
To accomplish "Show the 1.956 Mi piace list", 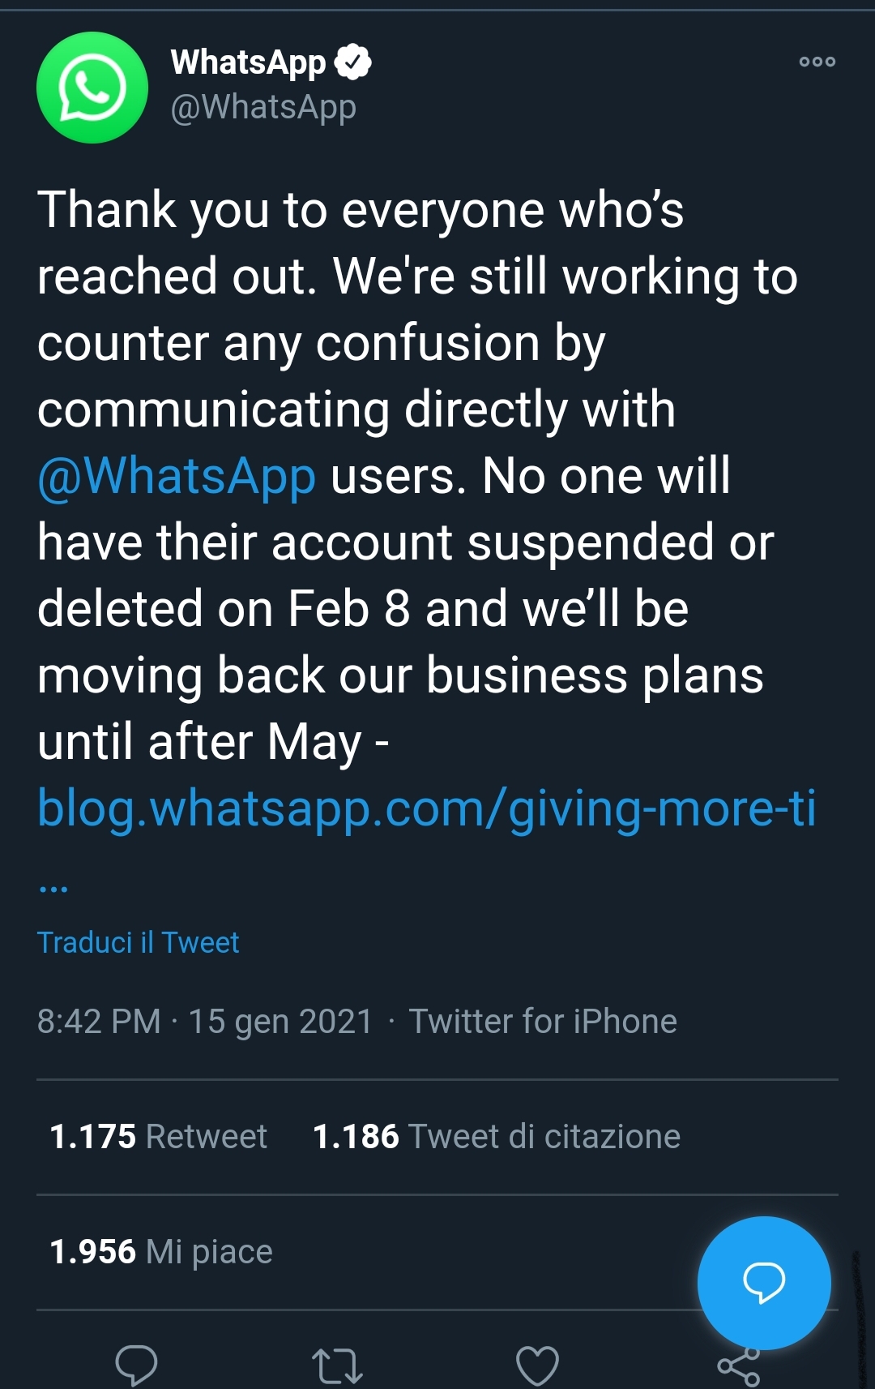I will (x=161, y=1252).
